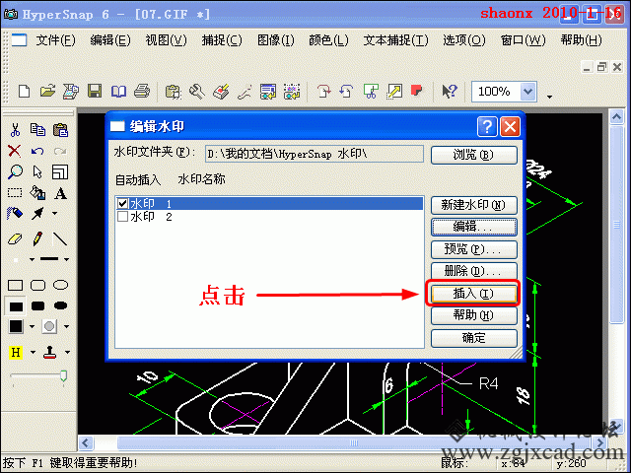Click the 删除(D)... button
631x473 pixels.
click(473, 272)
